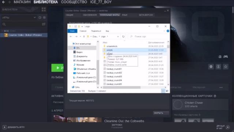Image resolution: width=234 pixels, height=132 pixels.
Task: Add the game to favorites with the star
Action: [x=226, y=67]
